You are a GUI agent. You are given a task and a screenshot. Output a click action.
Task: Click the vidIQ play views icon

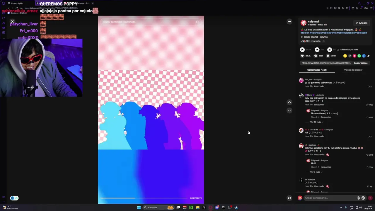(302, 50)
